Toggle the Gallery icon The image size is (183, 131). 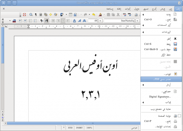coord(46,15)
